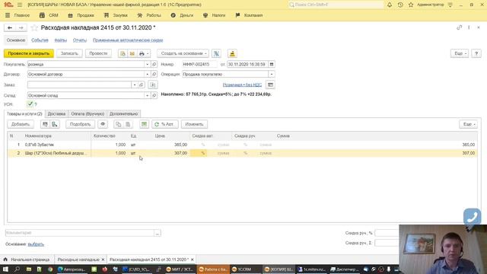Screen dimensions: 487x274
Task: Open the Покупатель record magnifier icon
Action: (x=154, y=64)
